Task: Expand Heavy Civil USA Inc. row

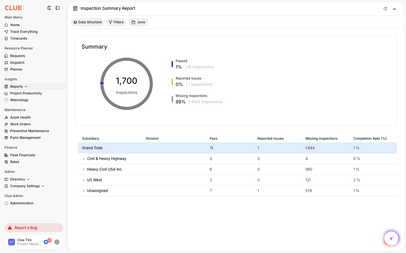Action: [x=84, y=170]
